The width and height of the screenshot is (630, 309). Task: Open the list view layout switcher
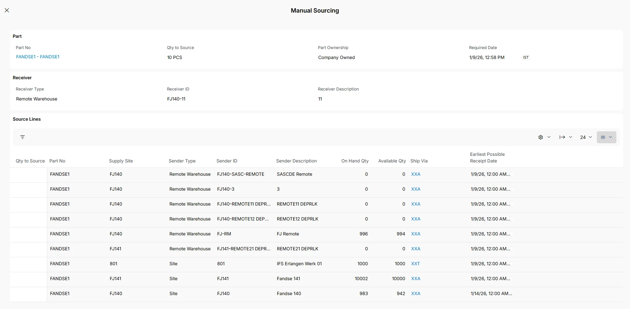[606, 137]
